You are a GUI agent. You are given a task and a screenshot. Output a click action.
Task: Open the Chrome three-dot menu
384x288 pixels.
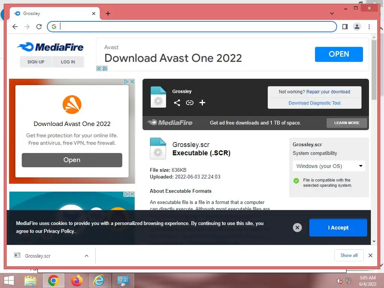(x=369, y=27)
